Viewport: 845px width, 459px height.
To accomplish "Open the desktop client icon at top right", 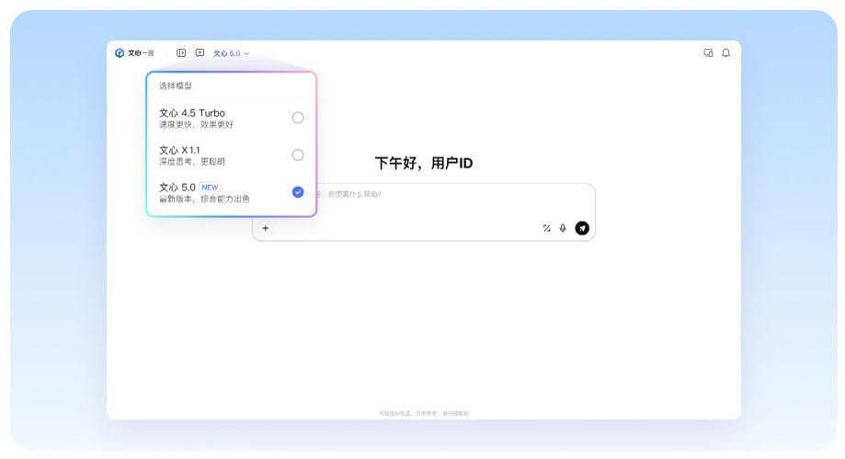I will pos(708,53).
